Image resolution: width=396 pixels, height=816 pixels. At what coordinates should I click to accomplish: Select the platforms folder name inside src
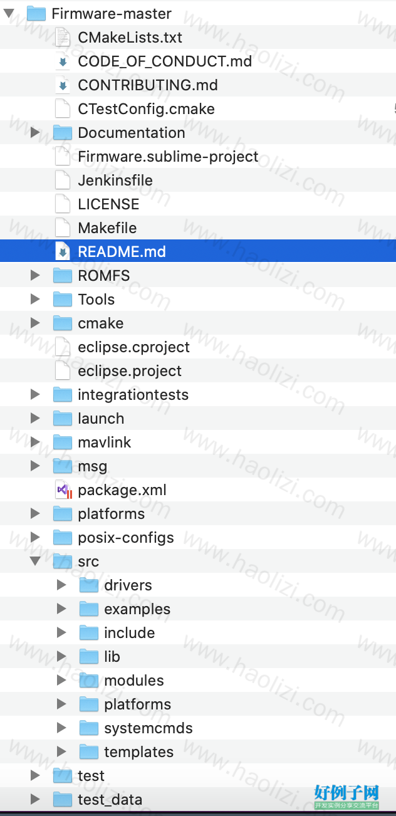(137, 704)
